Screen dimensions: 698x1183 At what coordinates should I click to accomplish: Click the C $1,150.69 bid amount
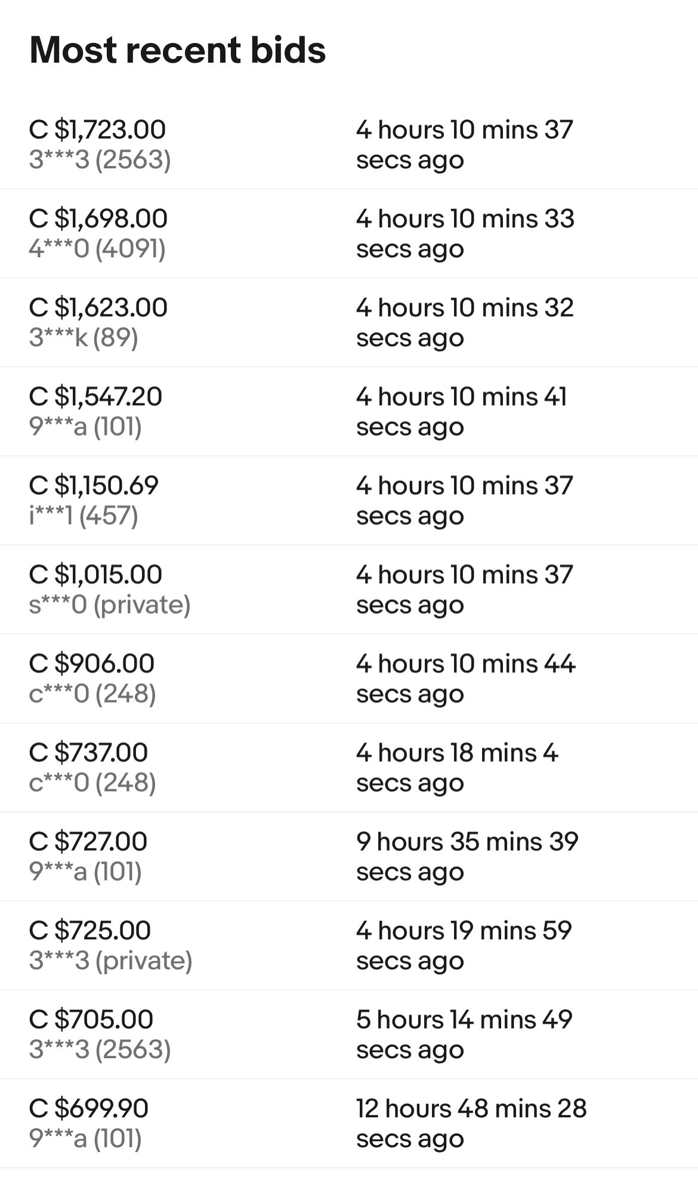coord(94,485)
